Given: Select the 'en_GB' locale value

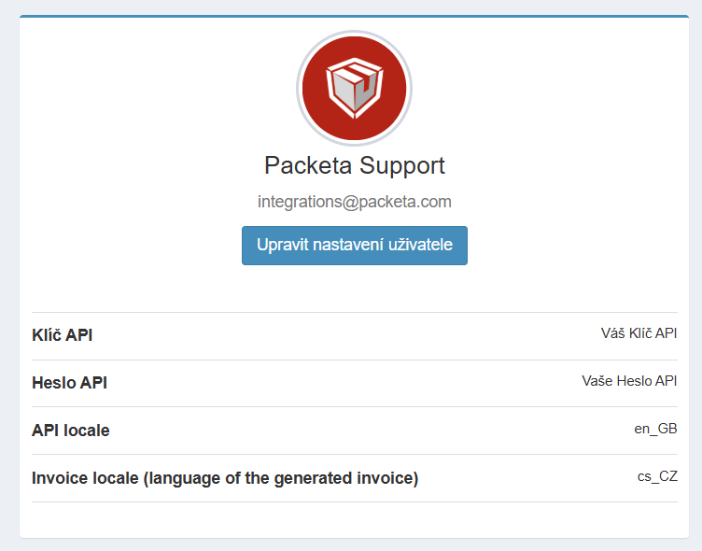Looking at the screenshot, I should click(x=655, y=429).
